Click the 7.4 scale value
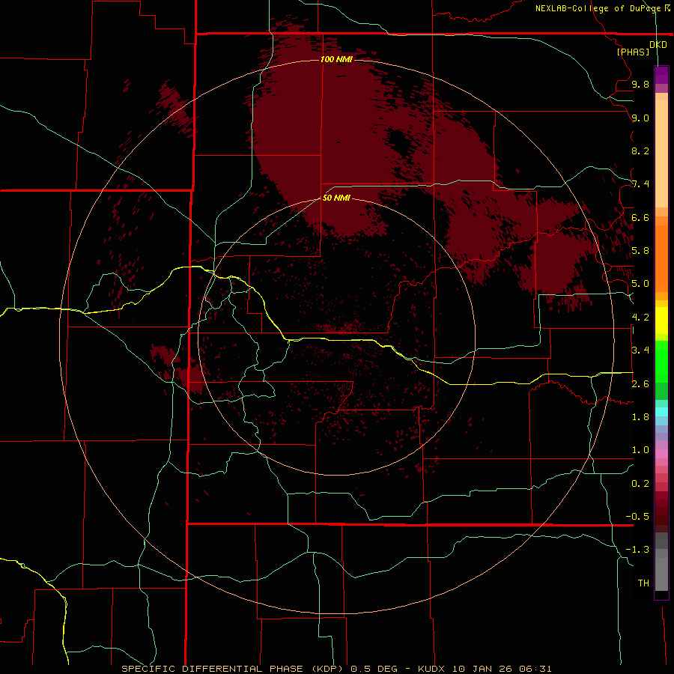Screen dimensions: 674x674 pyautogui.click(x=640, y=184)
